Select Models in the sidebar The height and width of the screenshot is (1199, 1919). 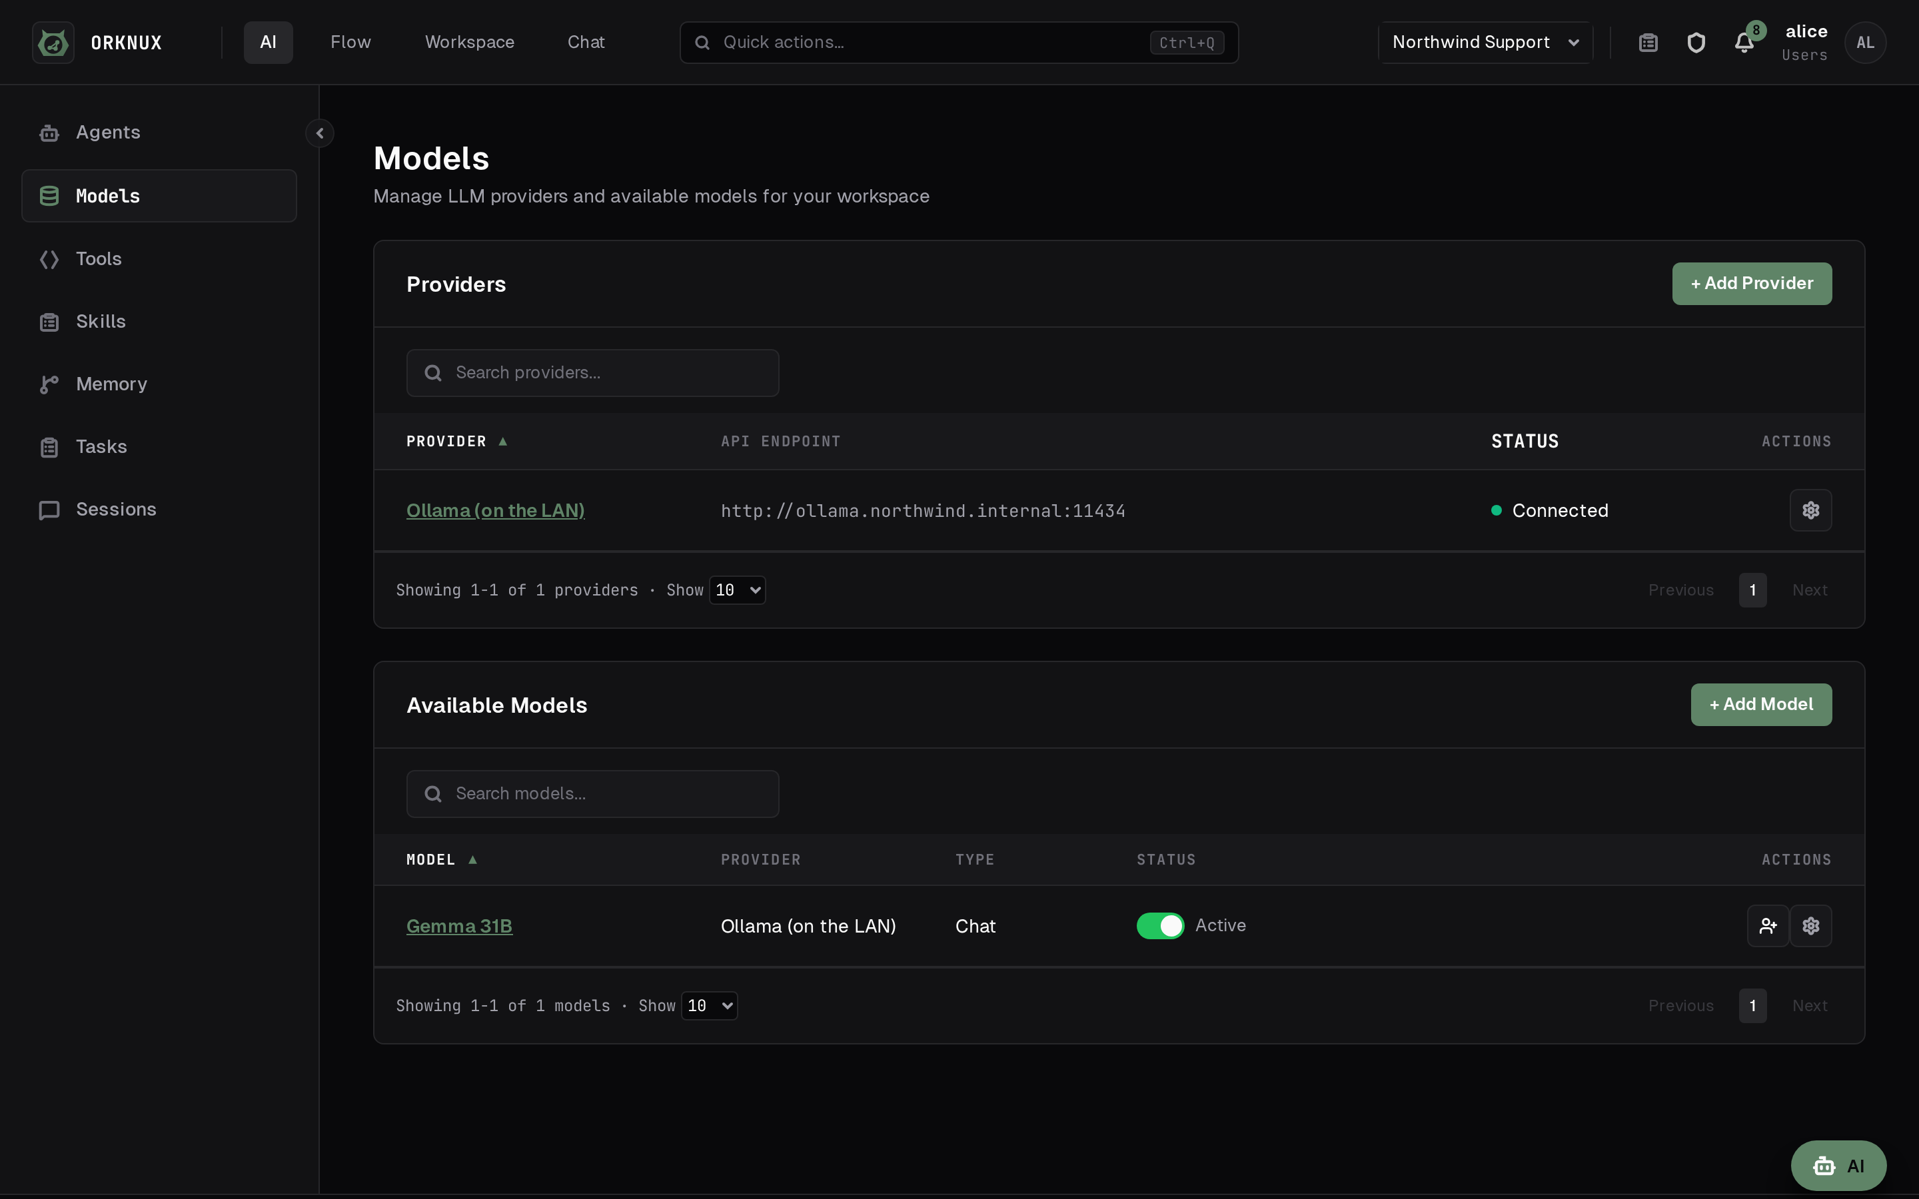coord(159,196)
